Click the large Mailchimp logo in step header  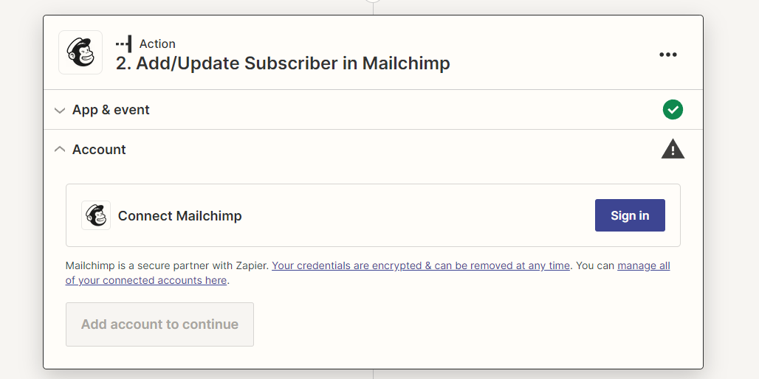tap(80, 52)
